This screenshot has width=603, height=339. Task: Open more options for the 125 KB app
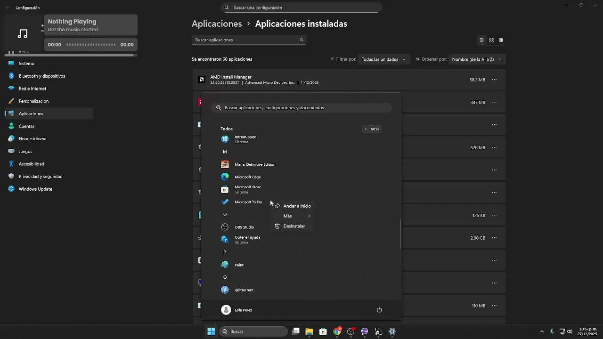(x=494, y=215)
